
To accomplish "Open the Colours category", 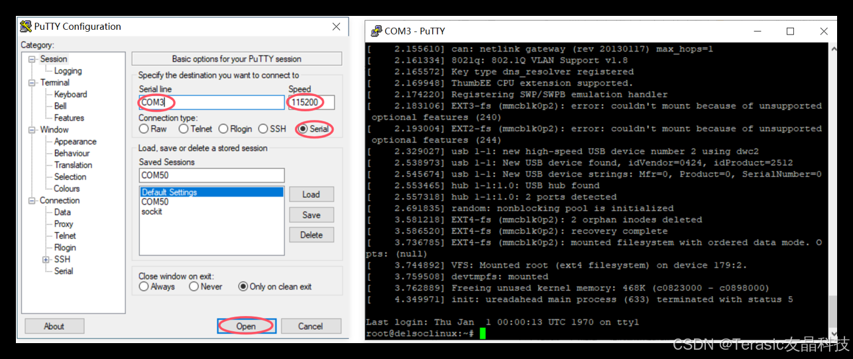I will click(67, 189).
